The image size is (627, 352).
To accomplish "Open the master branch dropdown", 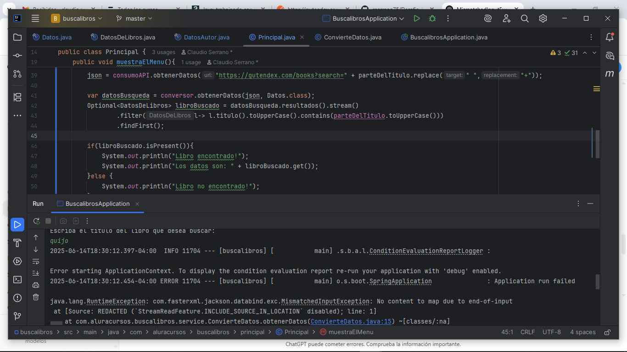I will 134,18.
